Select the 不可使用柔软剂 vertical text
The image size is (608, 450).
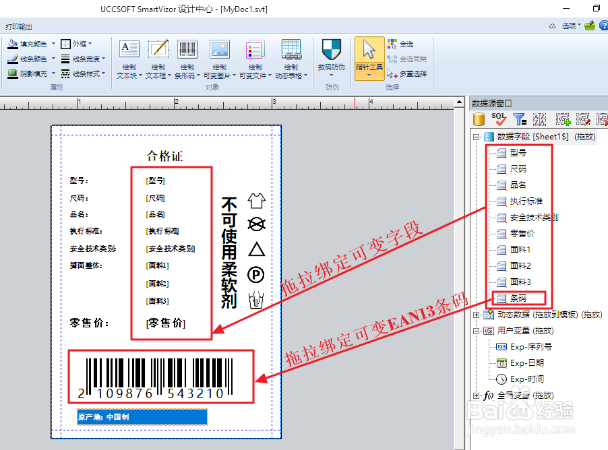click(229, 253)
